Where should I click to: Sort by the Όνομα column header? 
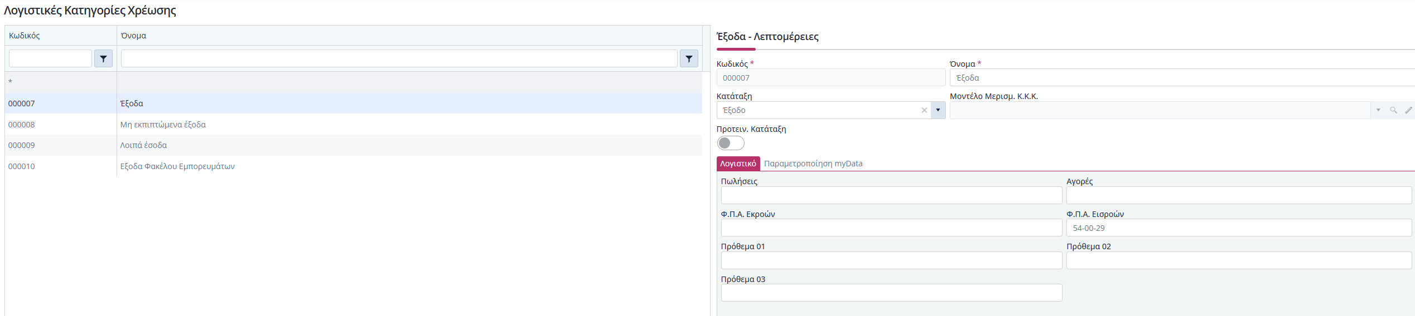coord(409,36)
